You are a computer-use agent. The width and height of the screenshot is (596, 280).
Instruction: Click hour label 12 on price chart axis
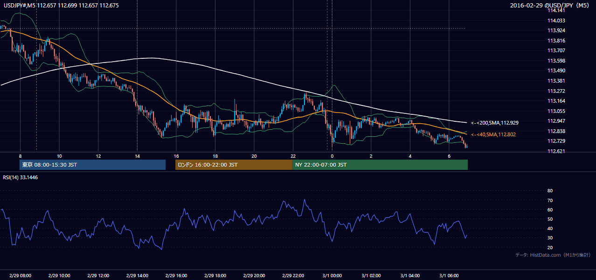coord(98,156)
